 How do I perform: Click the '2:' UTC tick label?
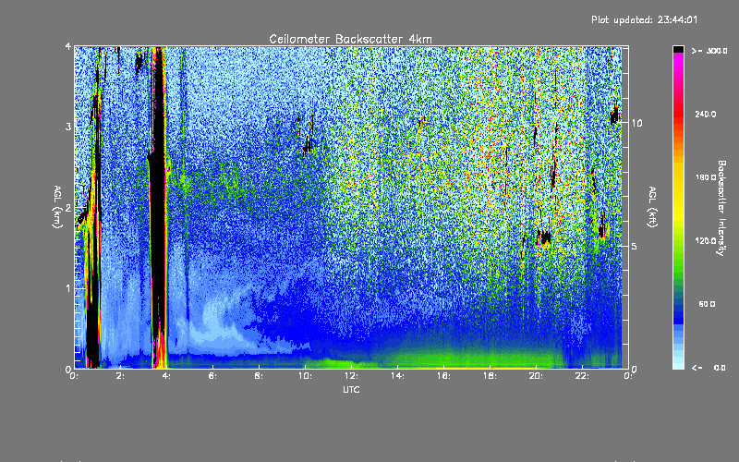tap(120, 376)
